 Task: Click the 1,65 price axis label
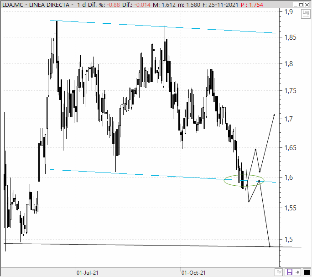(290, 148)
